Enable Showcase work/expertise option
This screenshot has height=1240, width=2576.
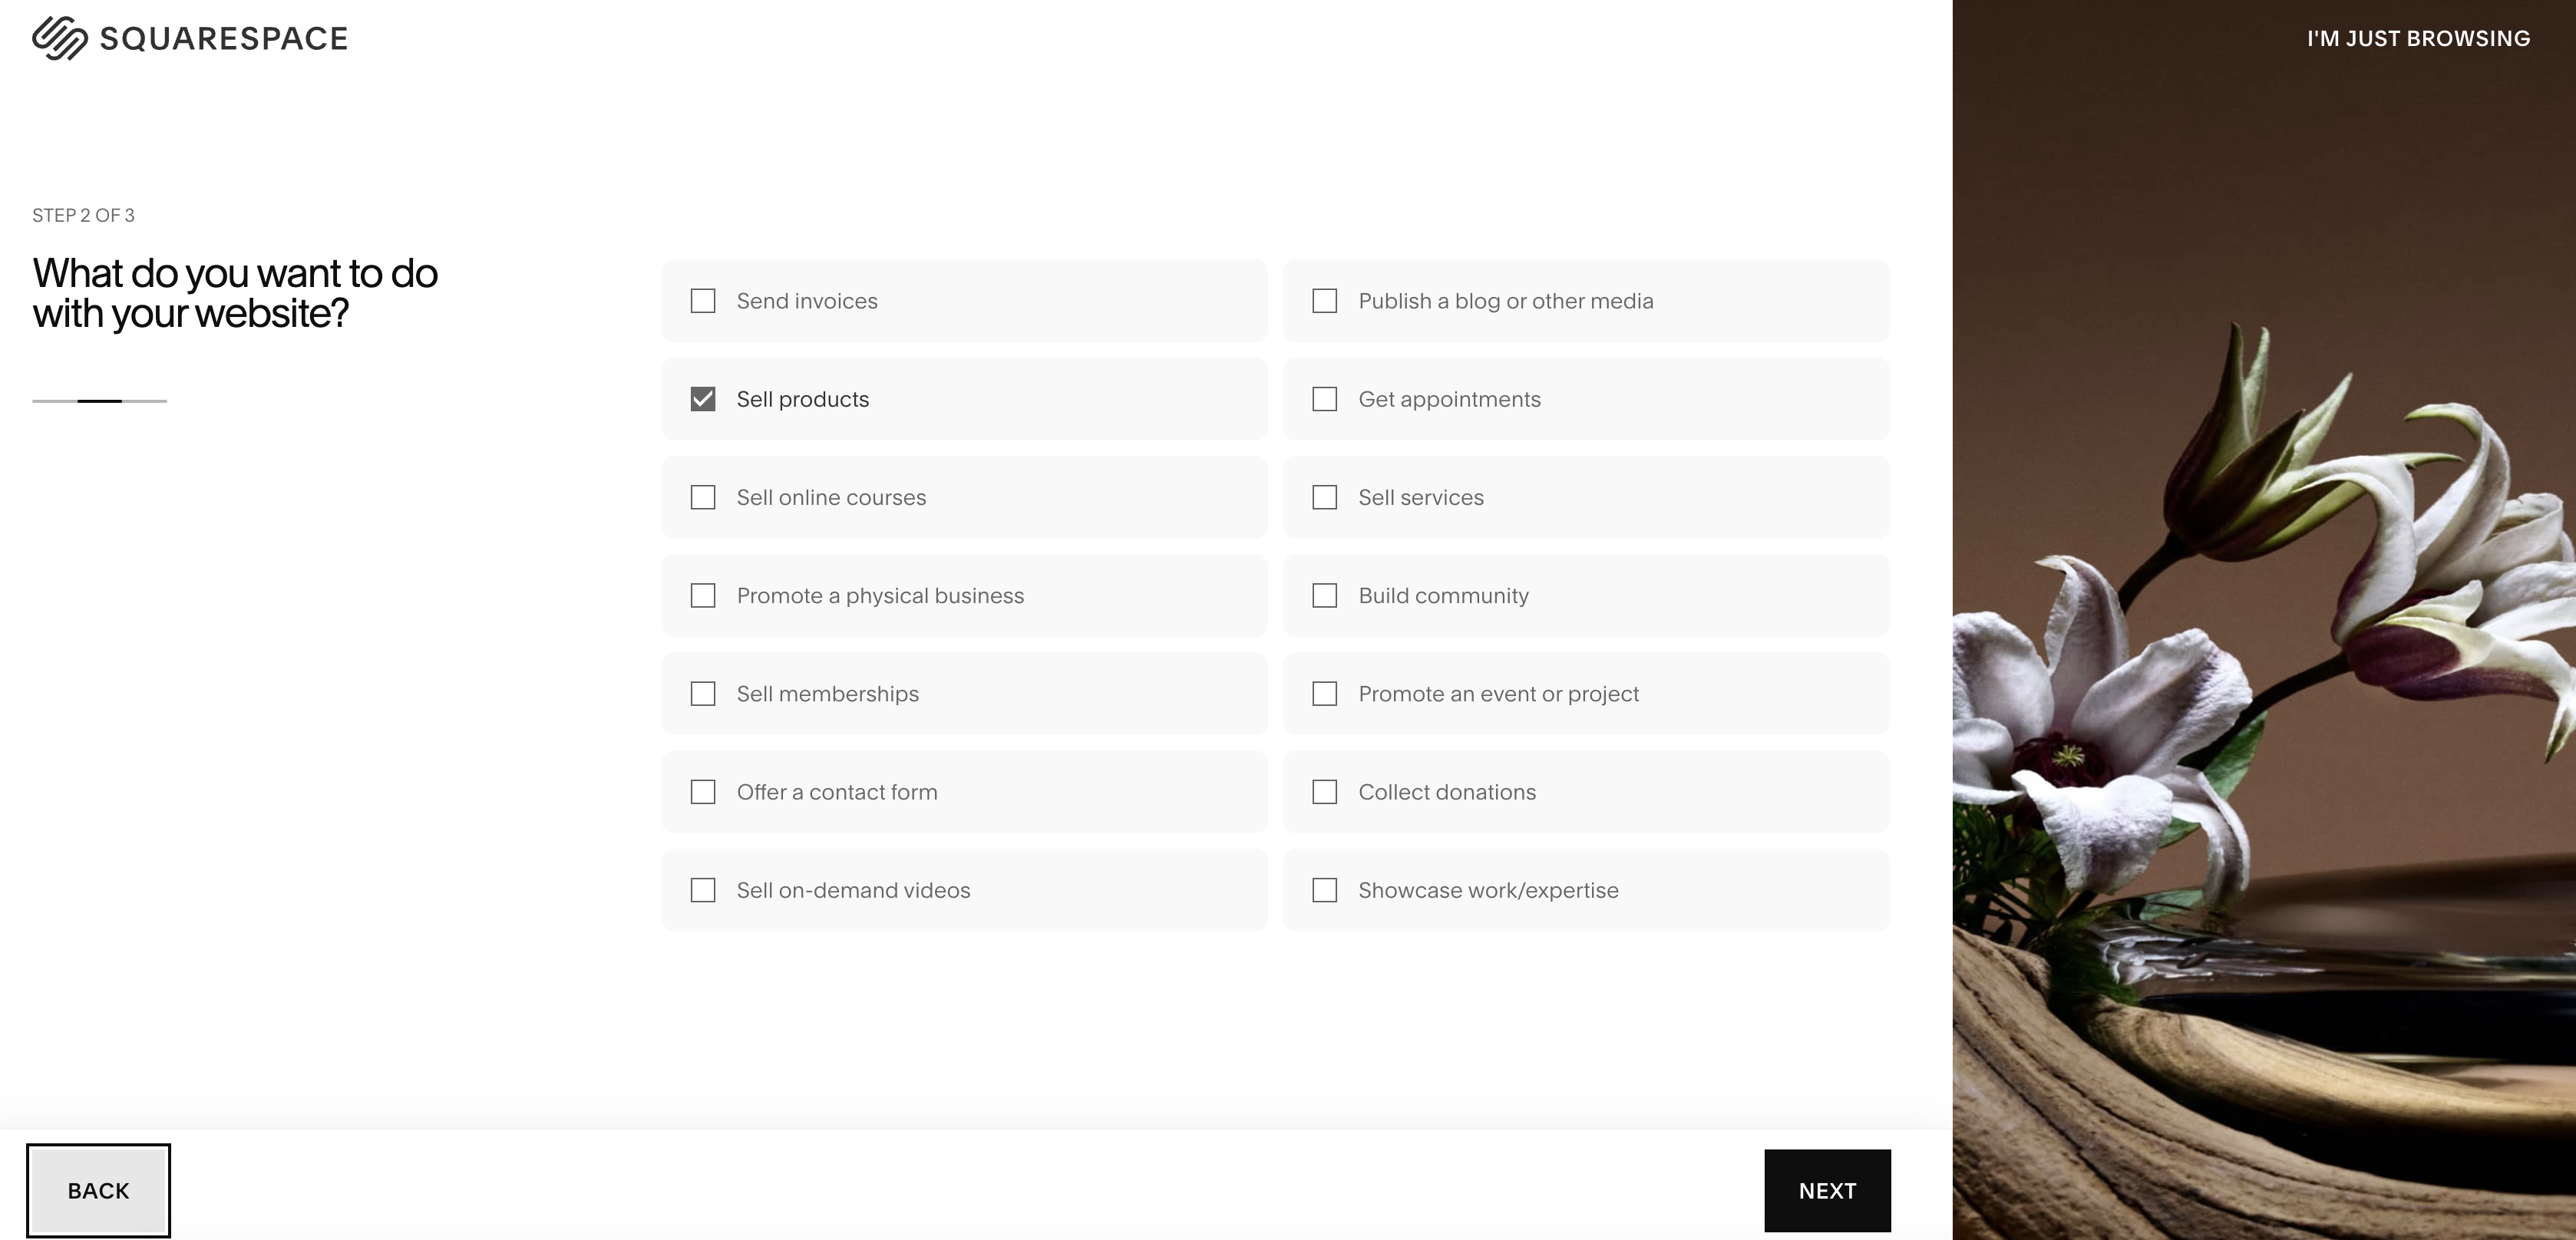pyautogui.click(x=1325, y=890)
